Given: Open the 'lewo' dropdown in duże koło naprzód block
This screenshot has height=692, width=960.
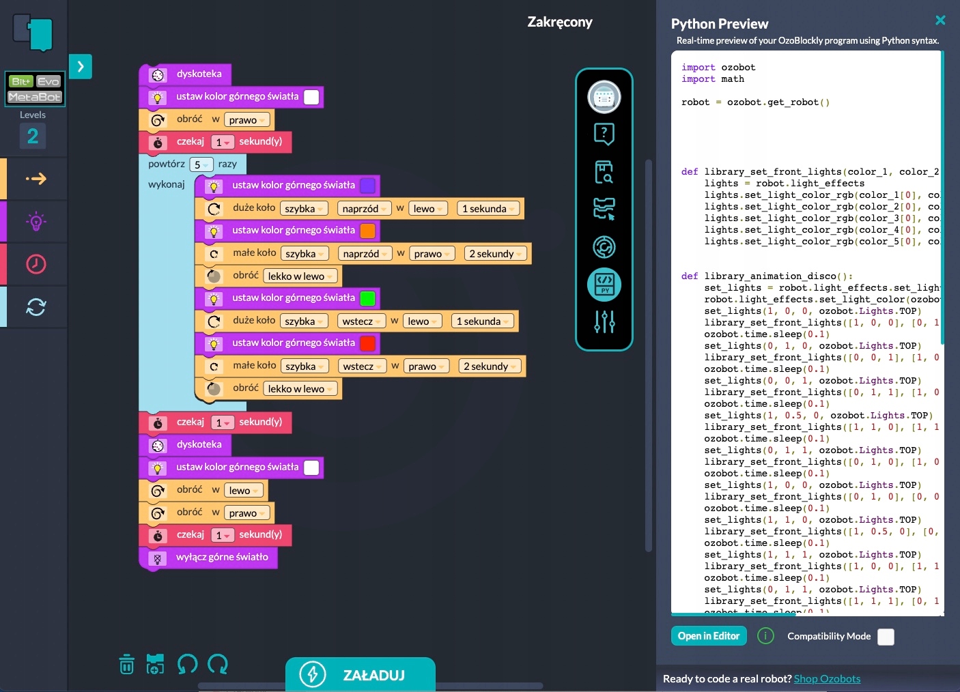Looking at the screenshot, I should [428, 209].
